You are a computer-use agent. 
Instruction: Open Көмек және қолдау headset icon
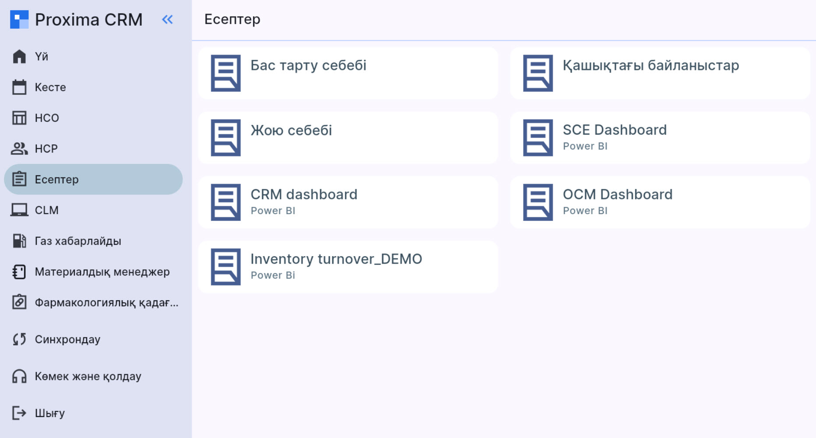tap(19, 376)
